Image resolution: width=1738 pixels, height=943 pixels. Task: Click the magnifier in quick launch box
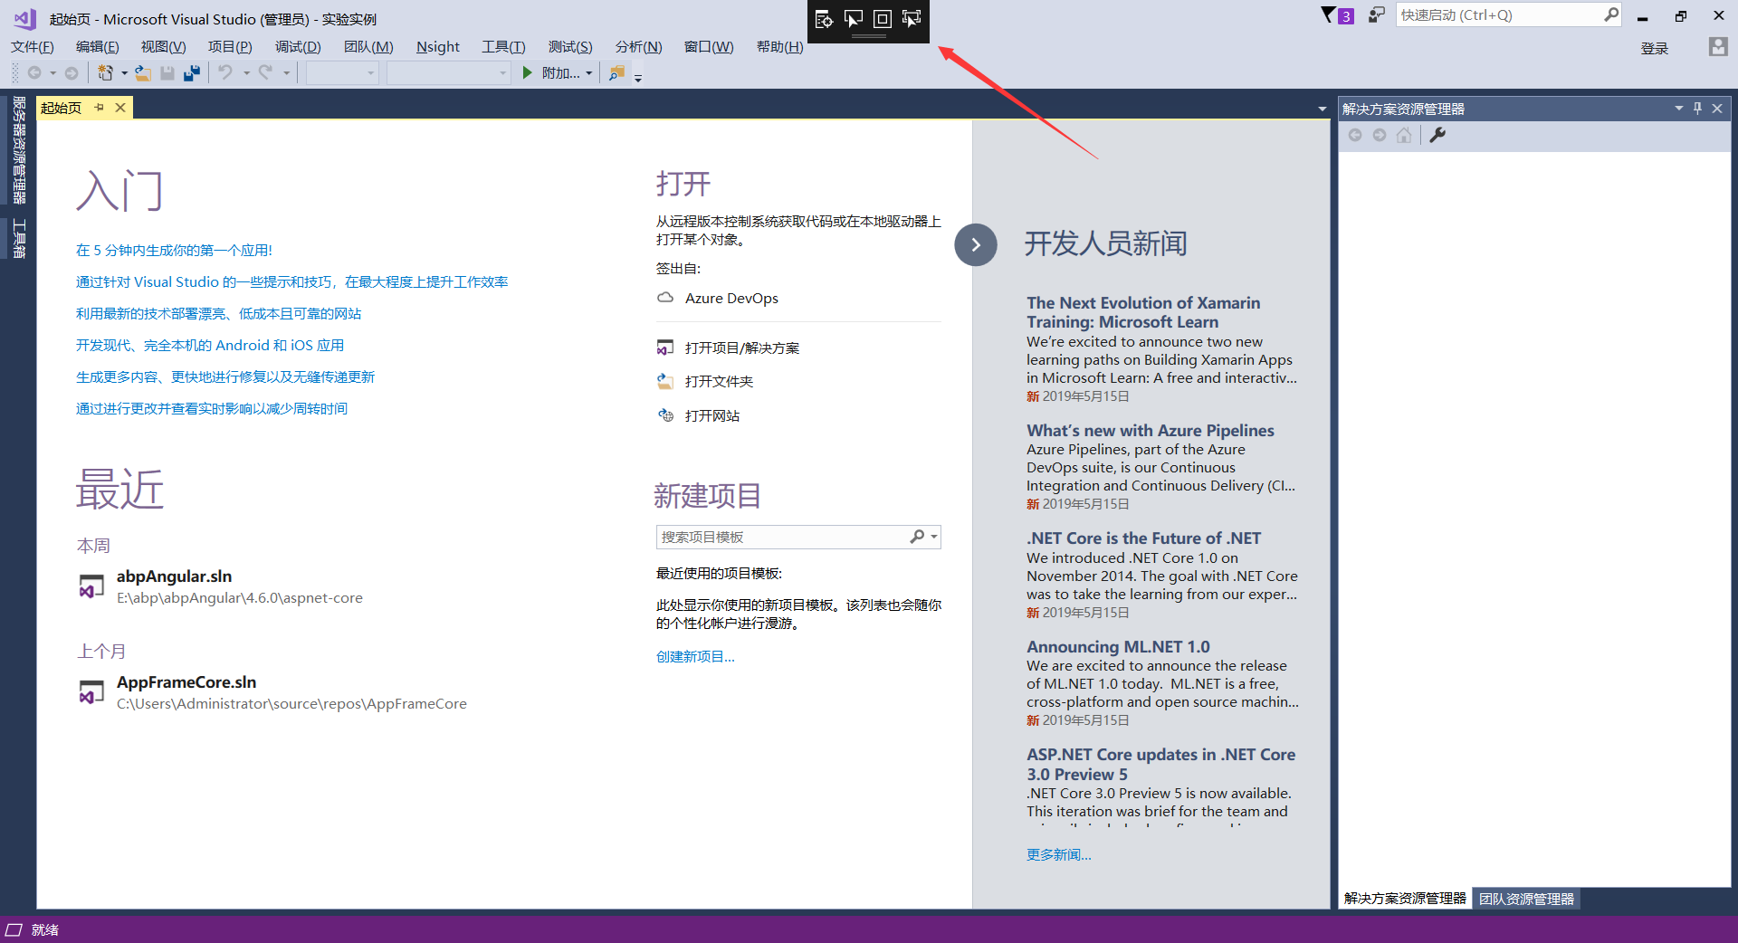tap(1611, 14)
